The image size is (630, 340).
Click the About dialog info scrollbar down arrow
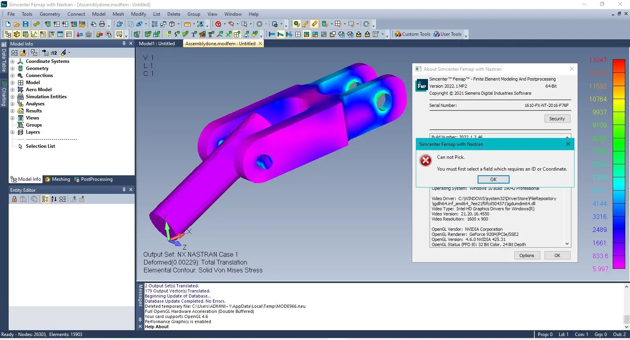[567, 244]
